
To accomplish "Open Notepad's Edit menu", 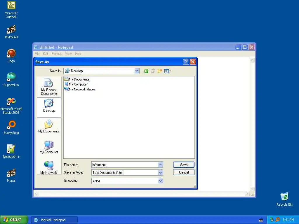I will pyautogui.click(x=45, y=54).
